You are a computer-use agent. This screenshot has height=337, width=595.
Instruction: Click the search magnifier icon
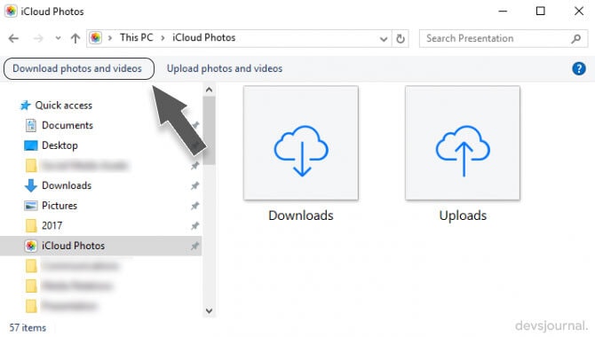coord(576,38)
